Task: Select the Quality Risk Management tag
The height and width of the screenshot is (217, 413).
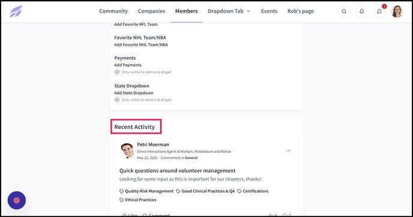Action: point(146,191)
